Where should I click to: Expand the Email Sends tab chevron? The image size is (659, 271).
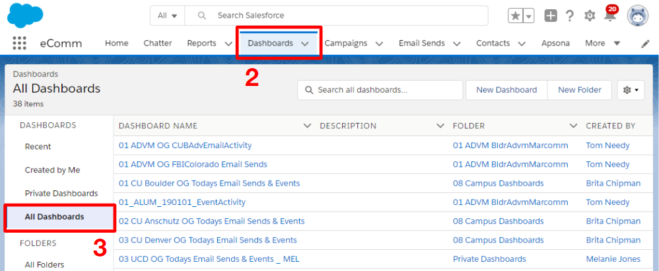tap(457, 44)
